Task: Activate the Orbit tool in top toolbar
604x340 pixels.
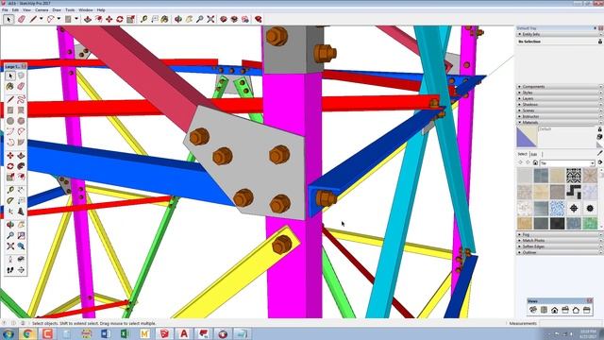Action: click(178, 19)
